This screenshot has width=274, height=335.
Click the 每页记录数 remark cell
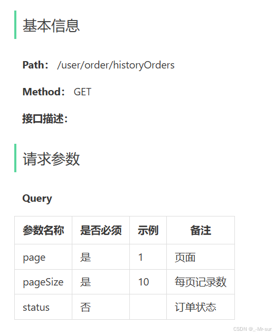[x=201, y=282]
